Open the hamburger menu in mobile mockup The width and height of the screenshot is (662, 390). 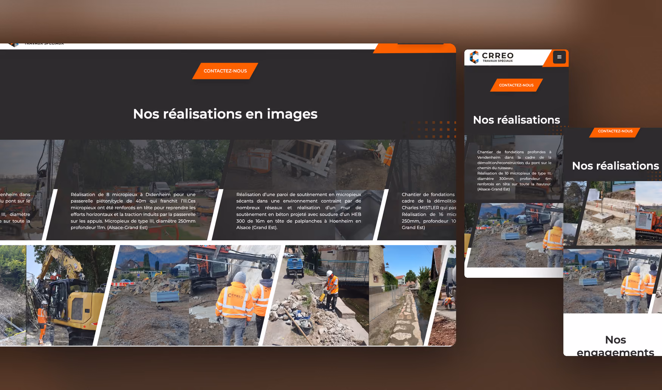pyautogui.click(x=559, y=57)
